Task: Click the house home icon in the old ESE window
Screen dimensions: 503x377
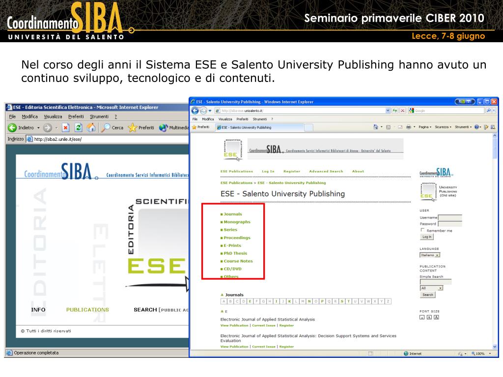Action: point(91,128)
